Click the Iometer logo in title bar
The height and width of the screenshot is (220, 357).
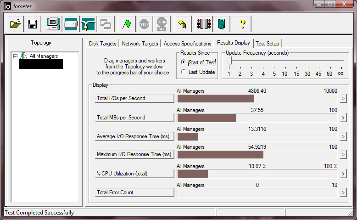pos(7,6)
